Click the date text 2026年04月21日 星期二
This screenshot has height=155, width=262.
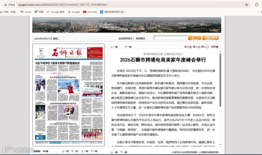tap(47, 39)
